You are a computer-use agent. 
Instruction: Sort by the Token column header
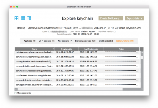(122, 49)
